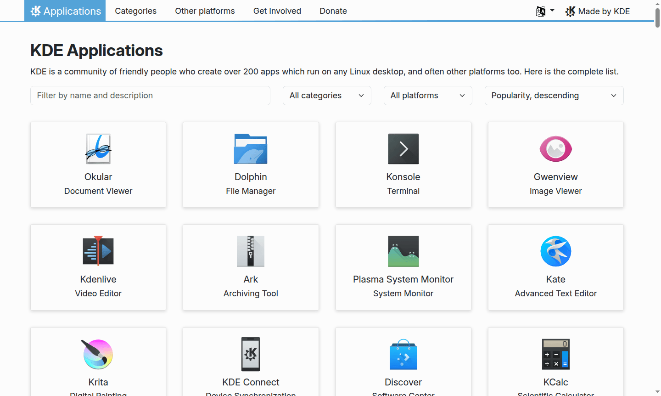This screenshot has height=396, width=661.
Task: Open Discover software center
Action: pyautogui.click(x=403, y=354)
